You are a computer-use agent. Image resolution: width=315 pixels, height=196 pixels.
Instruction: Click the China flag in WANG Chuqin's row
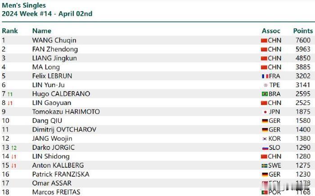264,41
